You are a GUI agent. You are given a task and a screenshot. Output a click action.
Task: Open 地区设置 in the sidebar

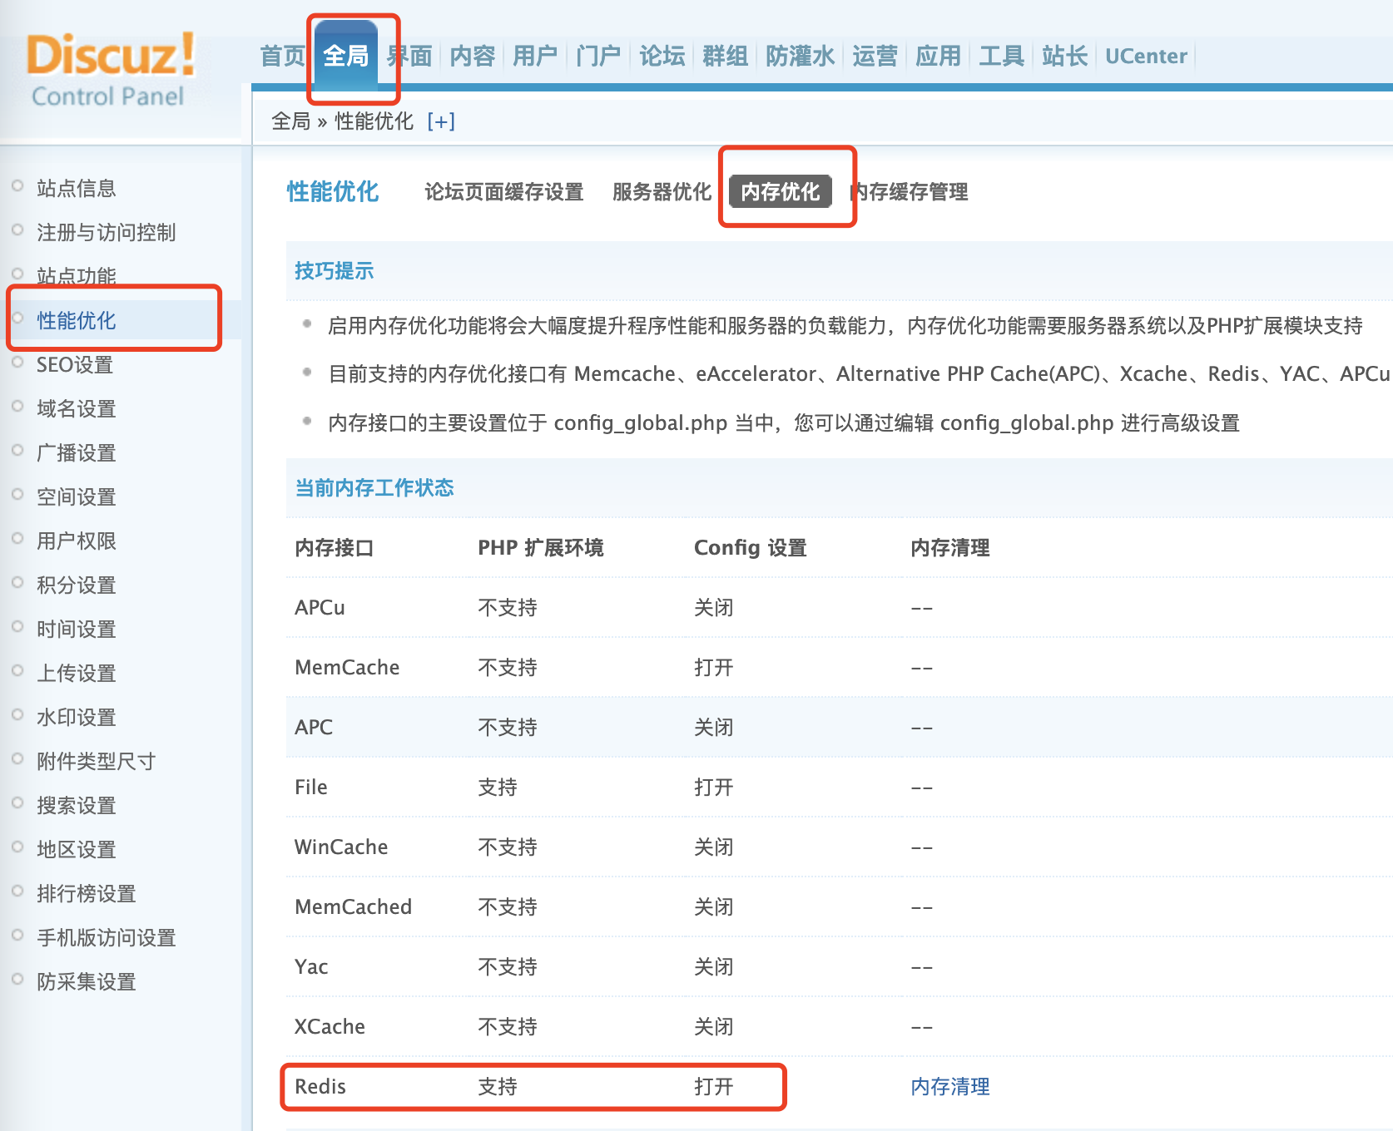click(x=77, y=849)
